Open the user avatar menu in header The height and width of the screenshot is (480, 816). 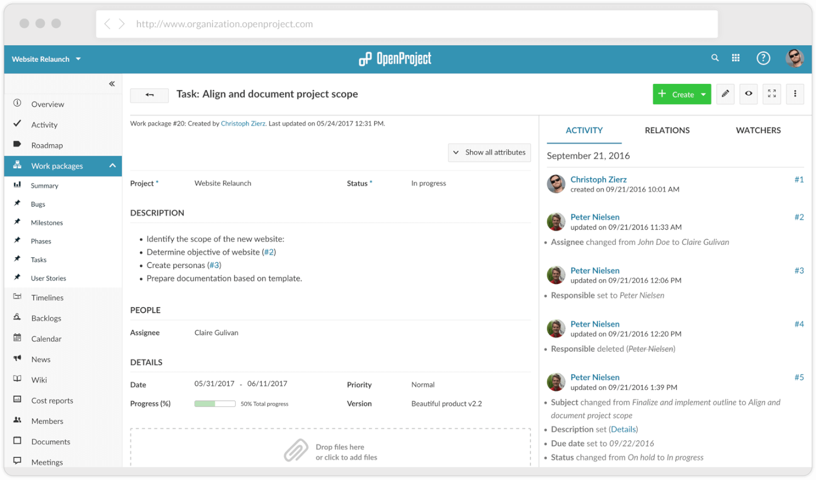[794, 58]
